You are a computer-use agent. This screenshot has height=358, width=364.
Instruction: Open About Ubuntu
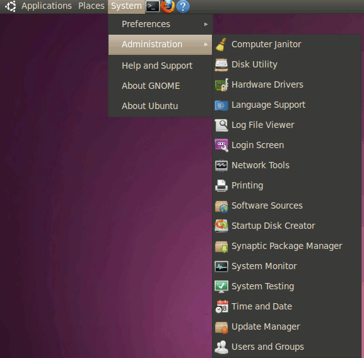click(160, 106)
